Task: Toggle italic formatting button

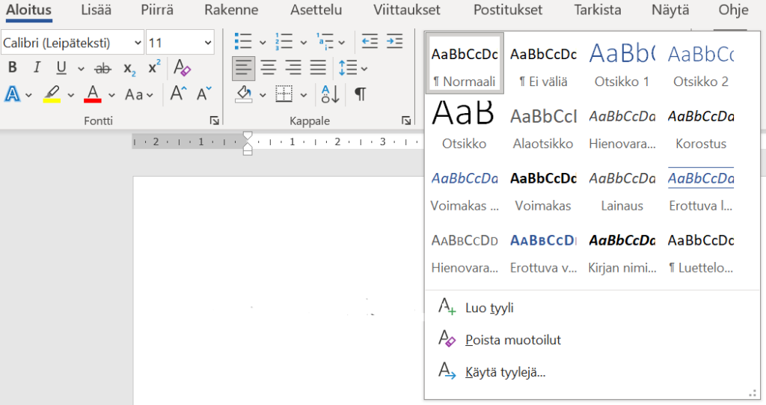Action: (x=37, y=68)
